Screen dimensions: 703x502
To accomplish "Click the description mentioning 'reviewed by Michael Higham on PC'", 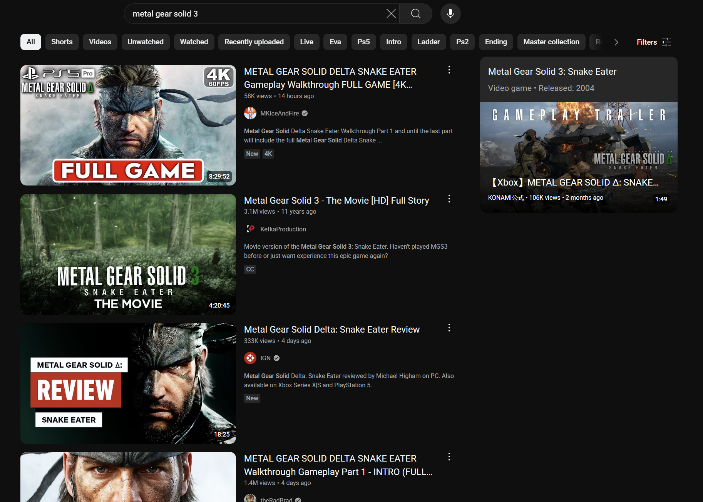I will pos(349,380).
